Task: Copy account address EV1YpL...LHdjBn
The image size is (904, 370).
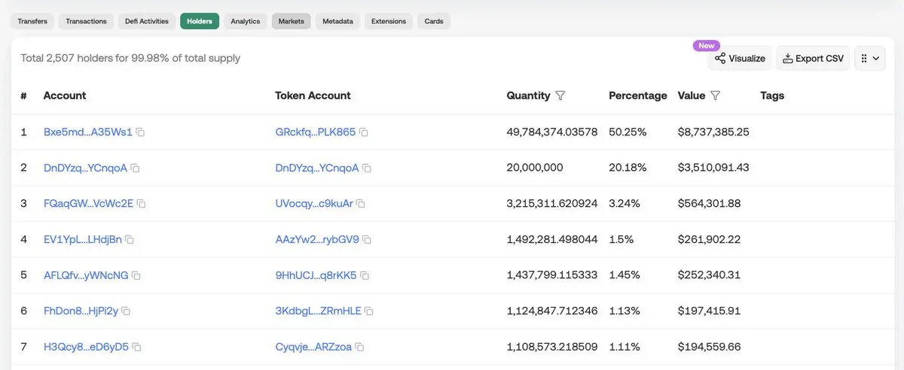Action: click(x=130, y=240)
